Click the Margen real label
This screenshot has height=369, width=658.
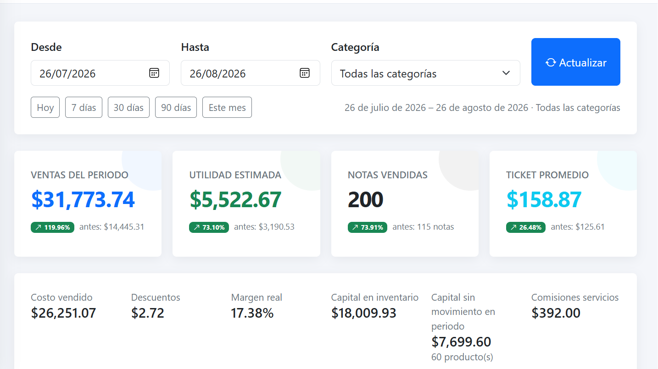[x=257, y=297]
